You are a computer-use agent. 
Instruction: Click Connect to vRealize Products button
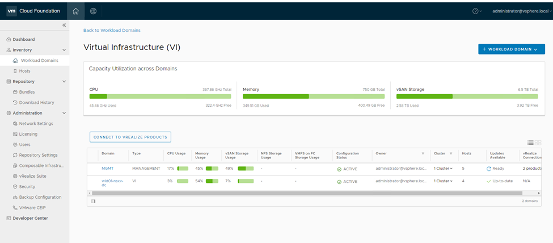click(130, 137)
